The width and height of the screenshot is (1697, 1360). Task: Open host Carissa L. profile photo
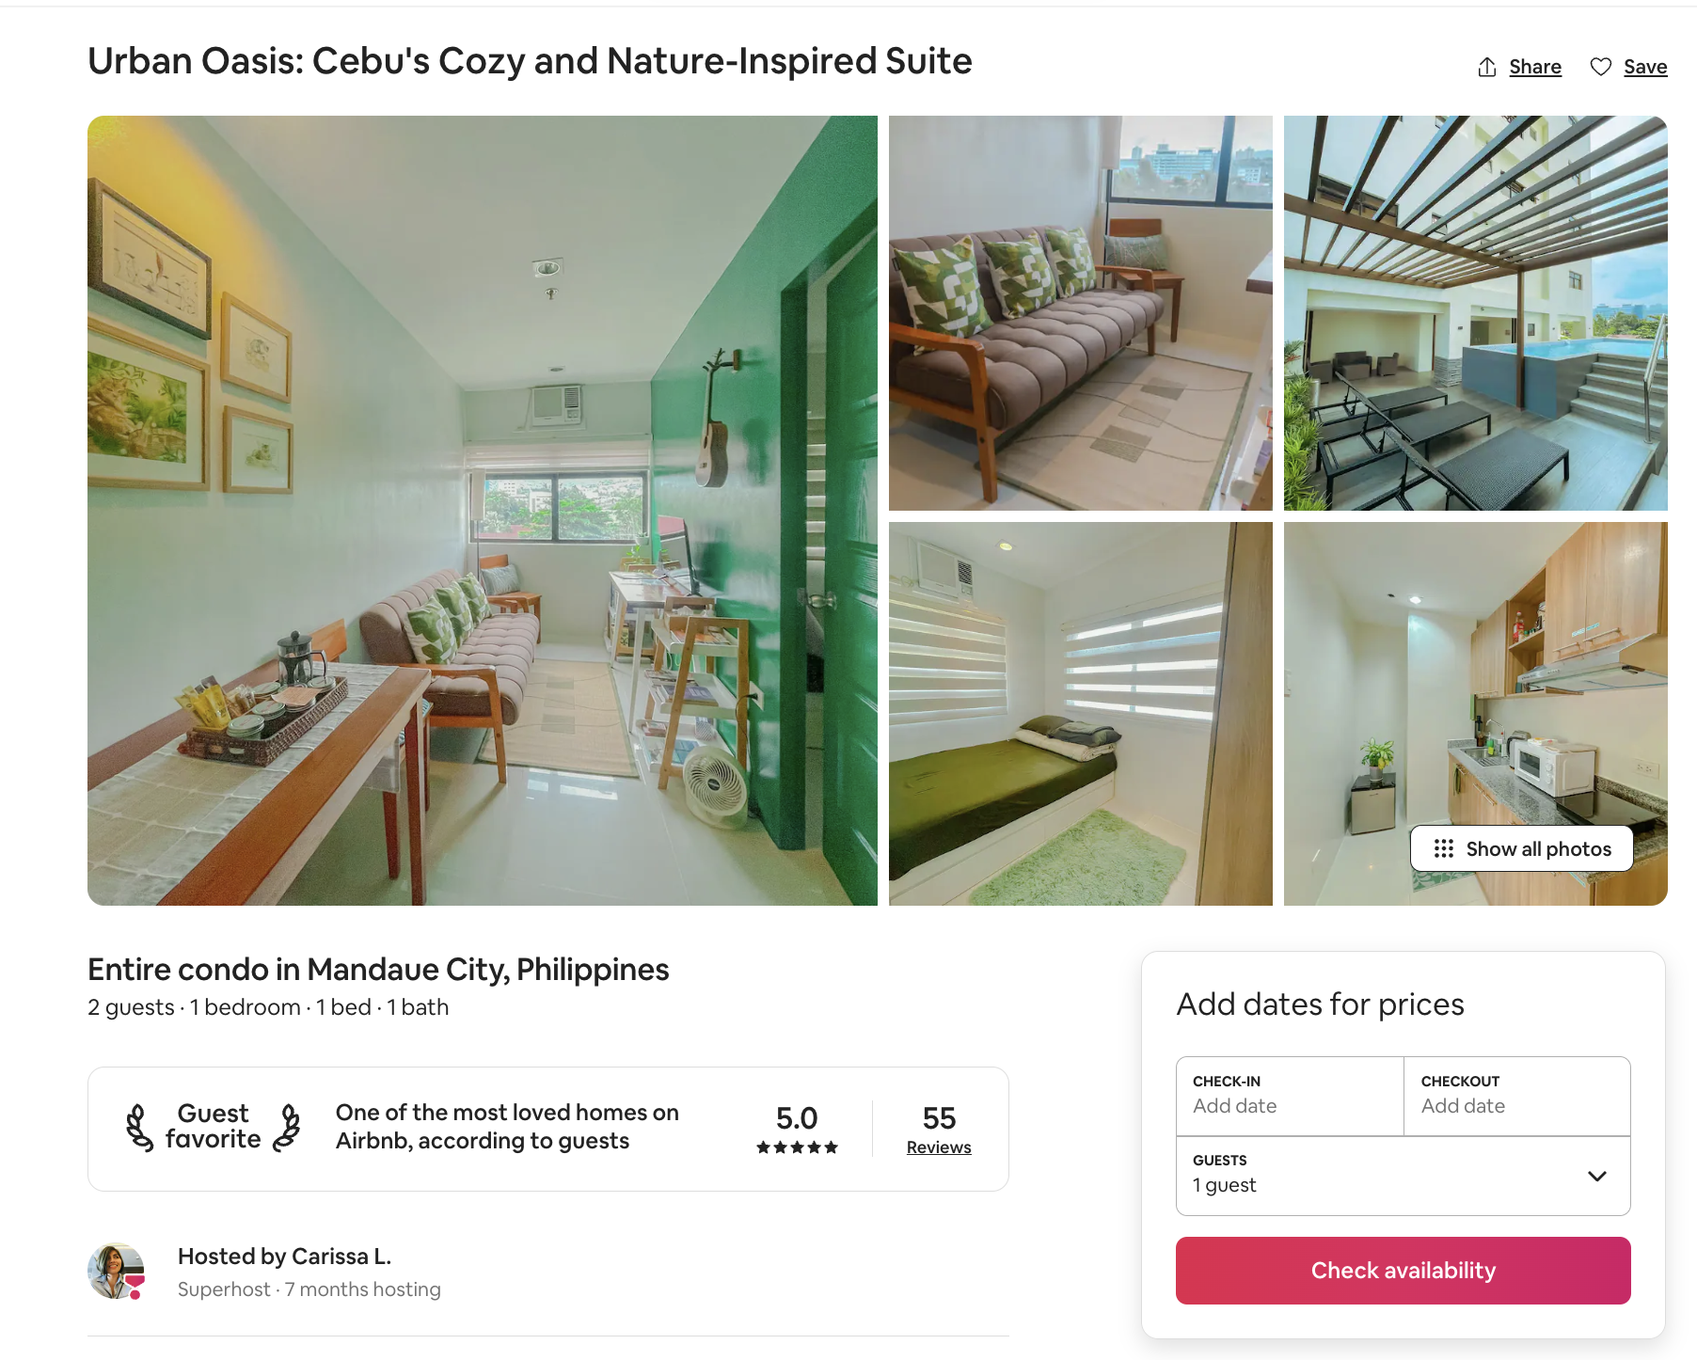coord(116,1271)
